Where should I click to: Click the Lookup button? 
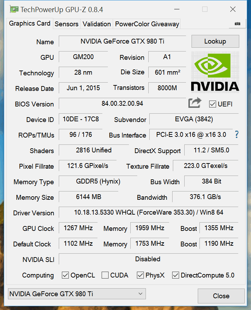click(215, 41)
